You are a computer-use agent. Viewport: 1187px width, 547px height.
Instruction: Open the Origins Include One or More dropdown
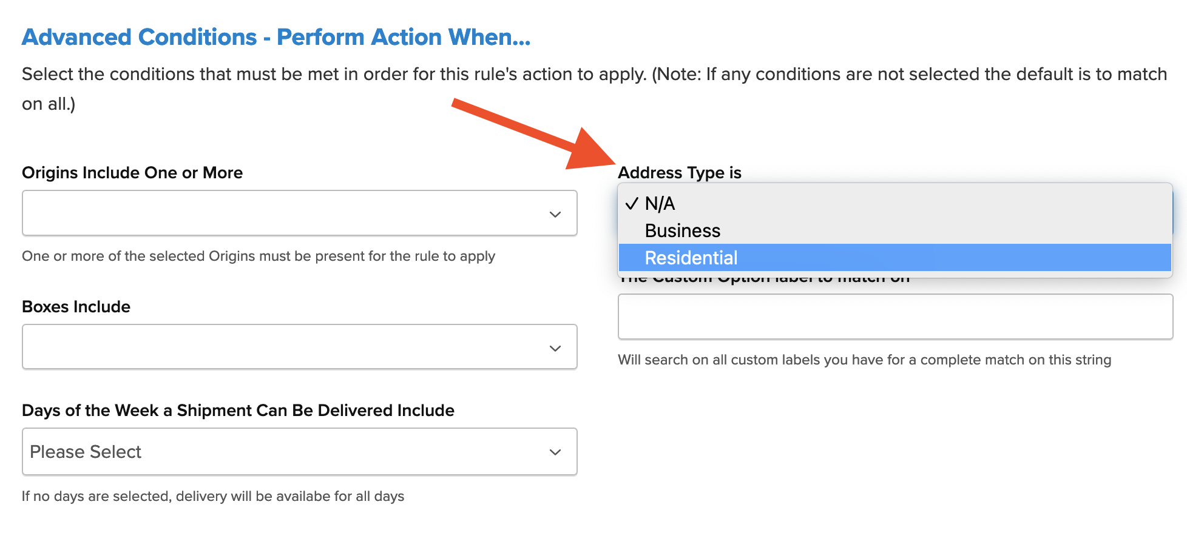[299, 213]
